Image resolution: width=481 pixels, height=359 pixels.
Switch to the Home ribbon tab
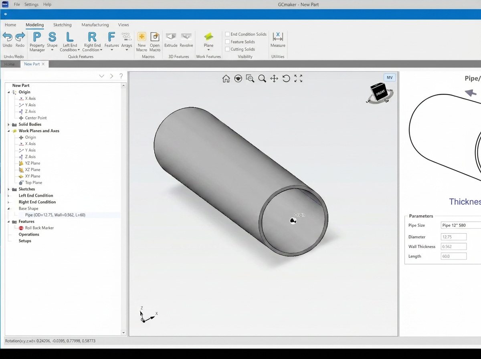point(10,25)
